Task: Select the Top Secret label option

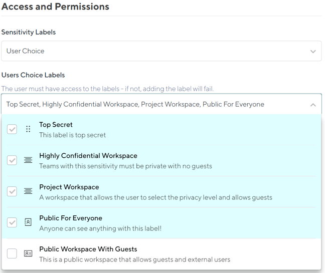Action: 56,125
